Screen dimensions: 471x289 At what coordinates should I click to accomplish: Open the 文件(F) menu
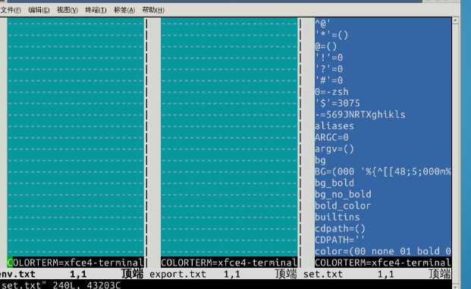point(11,10)
